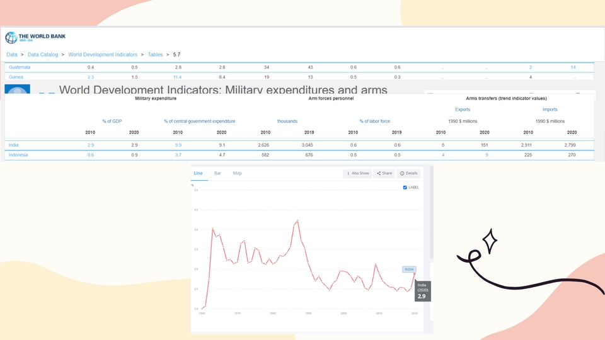
Task: Open World Development Indicators breadcrumb
Action: [x=103, y=55]
